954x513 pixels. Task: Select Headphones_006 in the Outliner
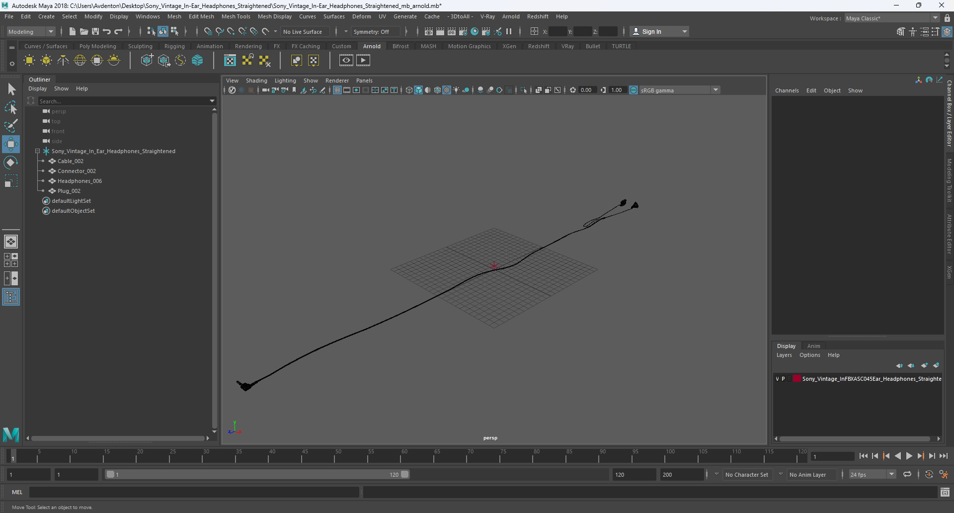[x=79, y=181]
